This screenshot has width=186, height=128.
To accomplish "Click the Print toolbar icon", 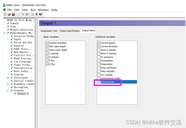I will click(32, 14).
